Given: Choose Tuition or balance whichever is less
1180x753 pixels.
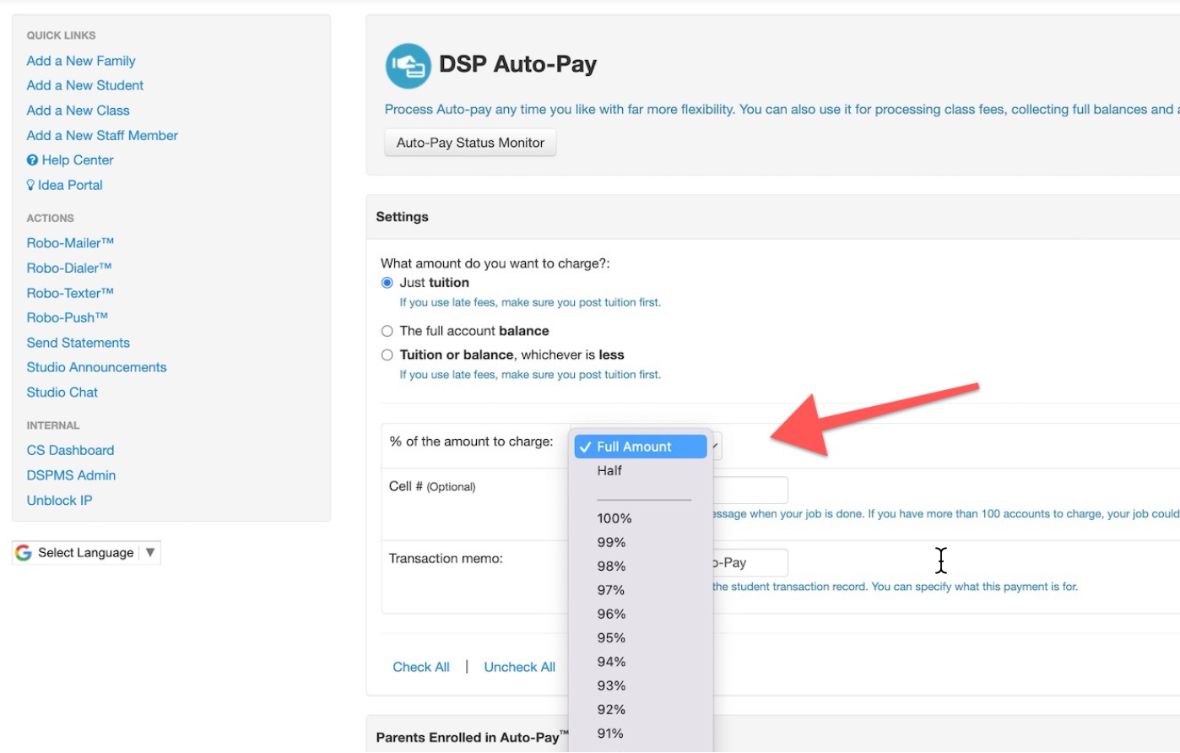Looking at the screenshot, I should (387, 355).
